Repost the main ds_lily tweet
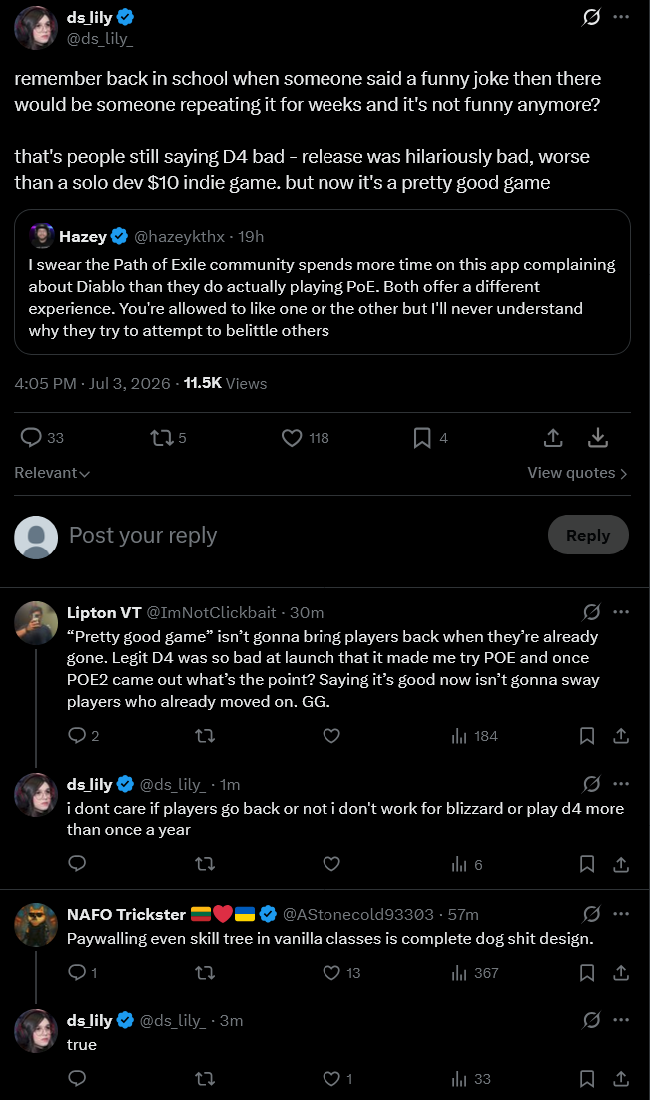The width and height of the screenshot is (650, 1100). point(168,438)
